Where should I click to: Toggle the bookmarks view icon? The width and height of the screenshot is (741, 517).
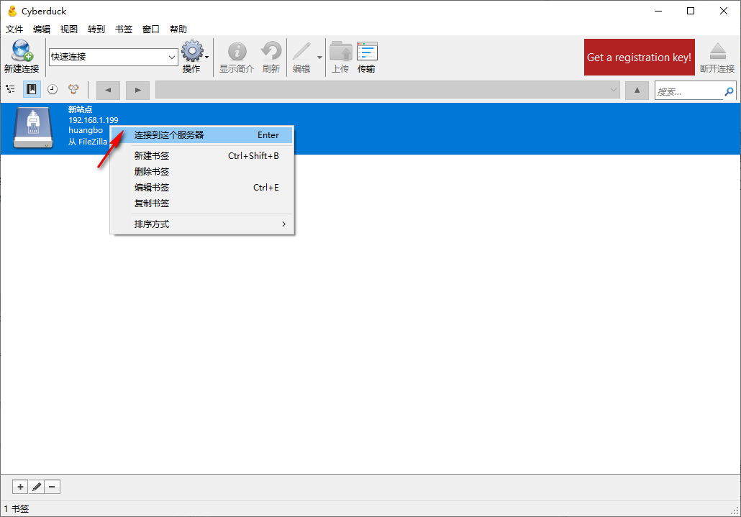point(32,89)
